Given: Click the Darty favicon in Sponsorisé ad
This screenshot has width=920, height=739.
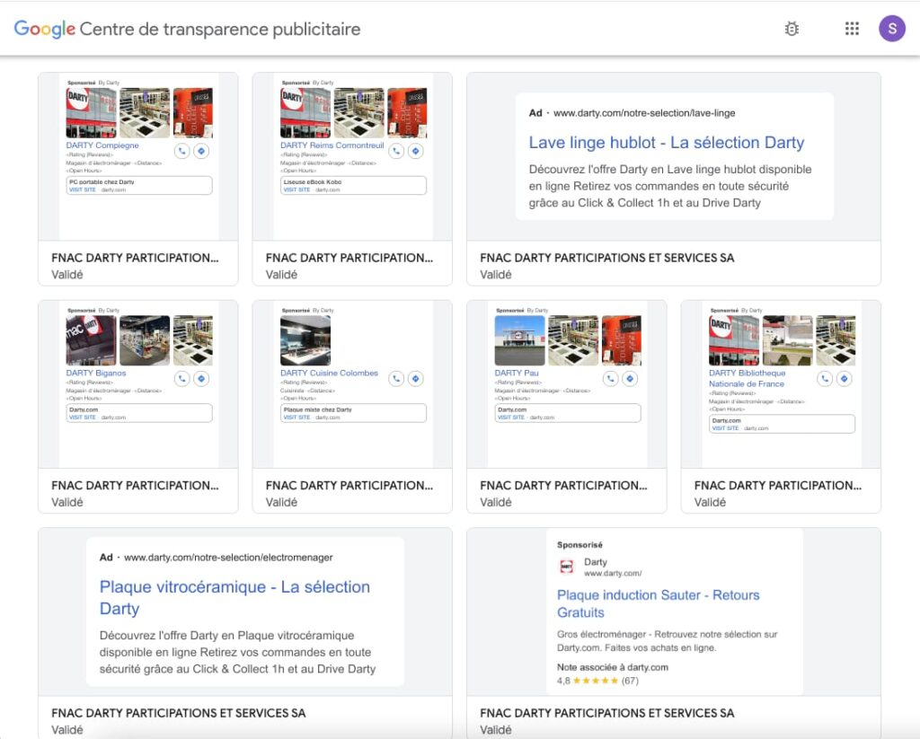Looking at the screenshot, I should coord(566,567).
